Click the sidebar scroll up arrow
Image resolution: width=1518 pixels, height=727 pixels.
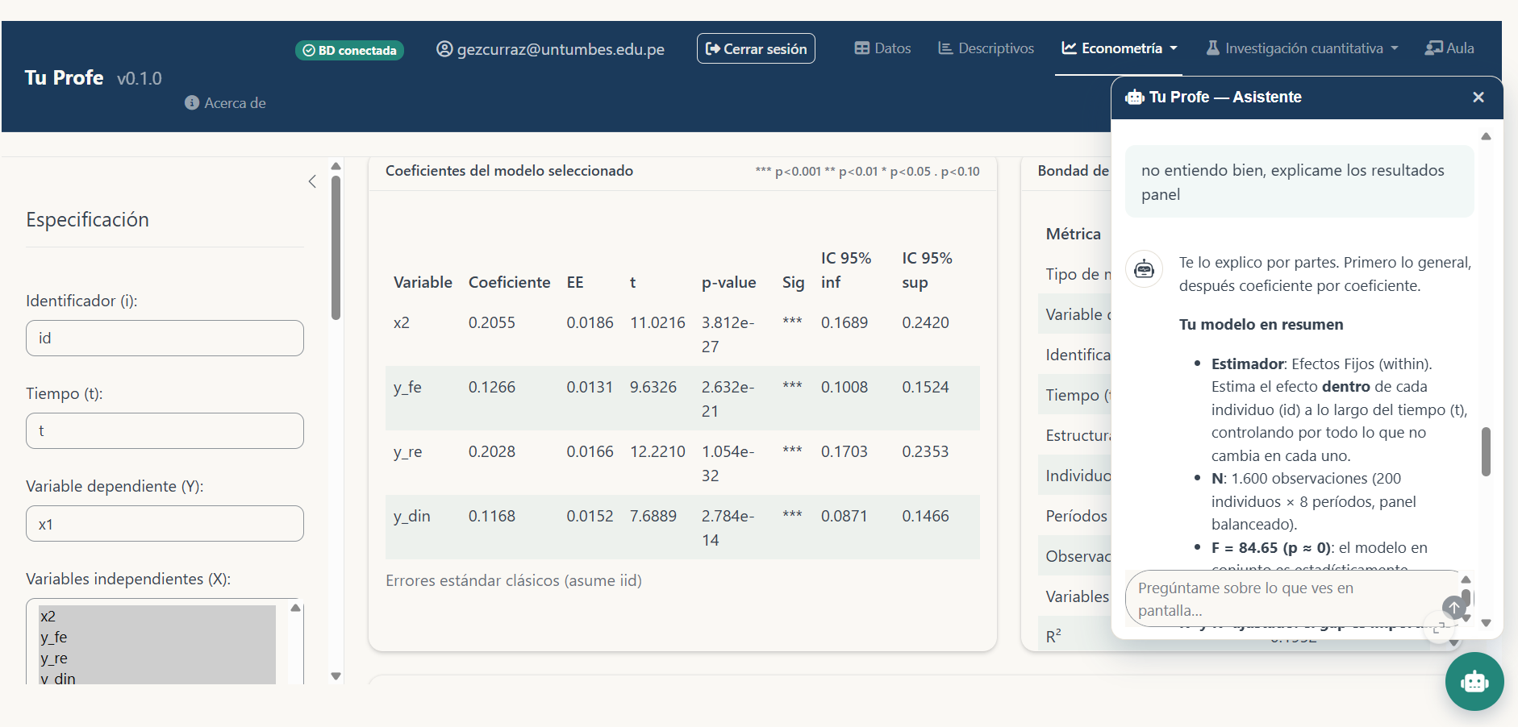[x=336, y=166]
